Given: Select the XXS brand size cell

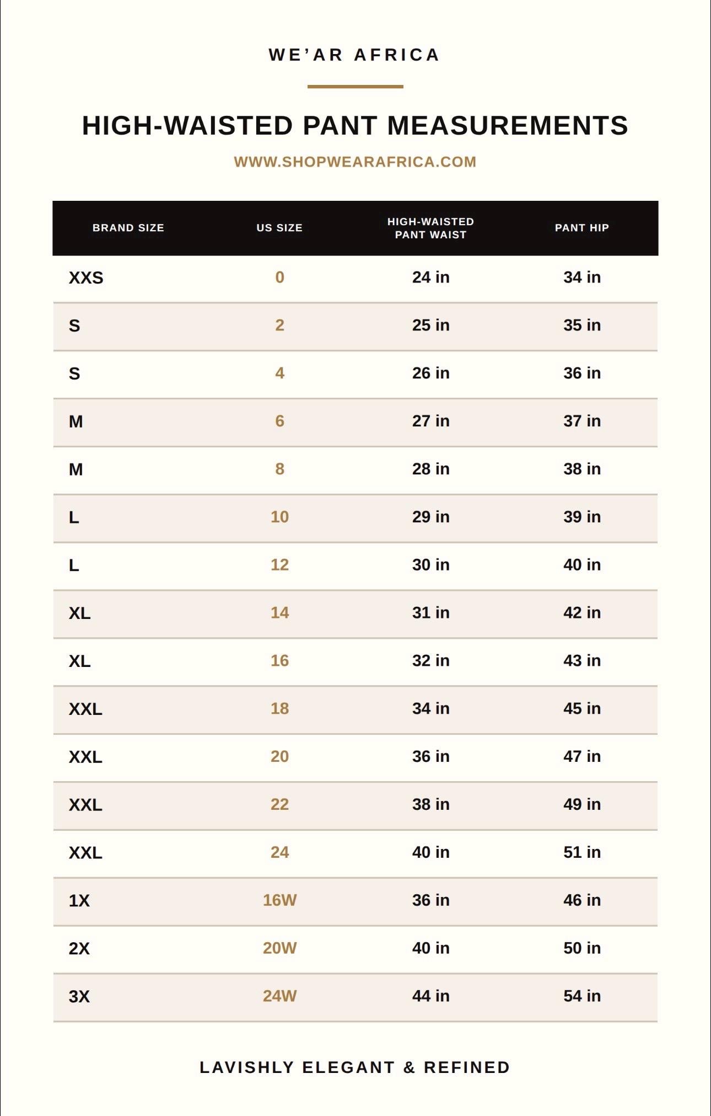Looking at the screenshot, I should point(86,277).
